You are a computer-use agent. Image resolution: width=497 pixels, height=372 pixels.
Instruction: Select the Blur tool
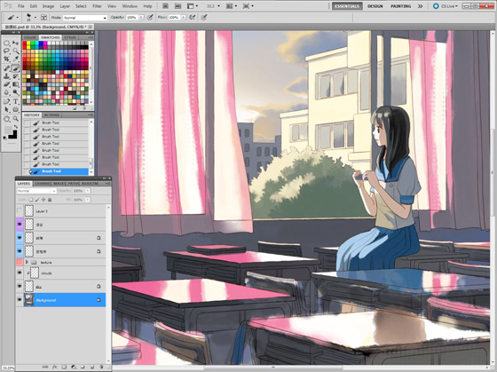point(6,92)
